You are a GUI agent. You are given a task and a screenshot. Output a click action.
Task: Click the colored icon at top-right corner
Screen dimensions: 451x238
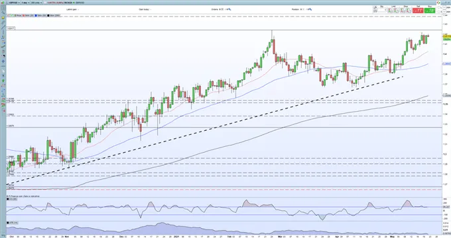(x=438, y=3)
